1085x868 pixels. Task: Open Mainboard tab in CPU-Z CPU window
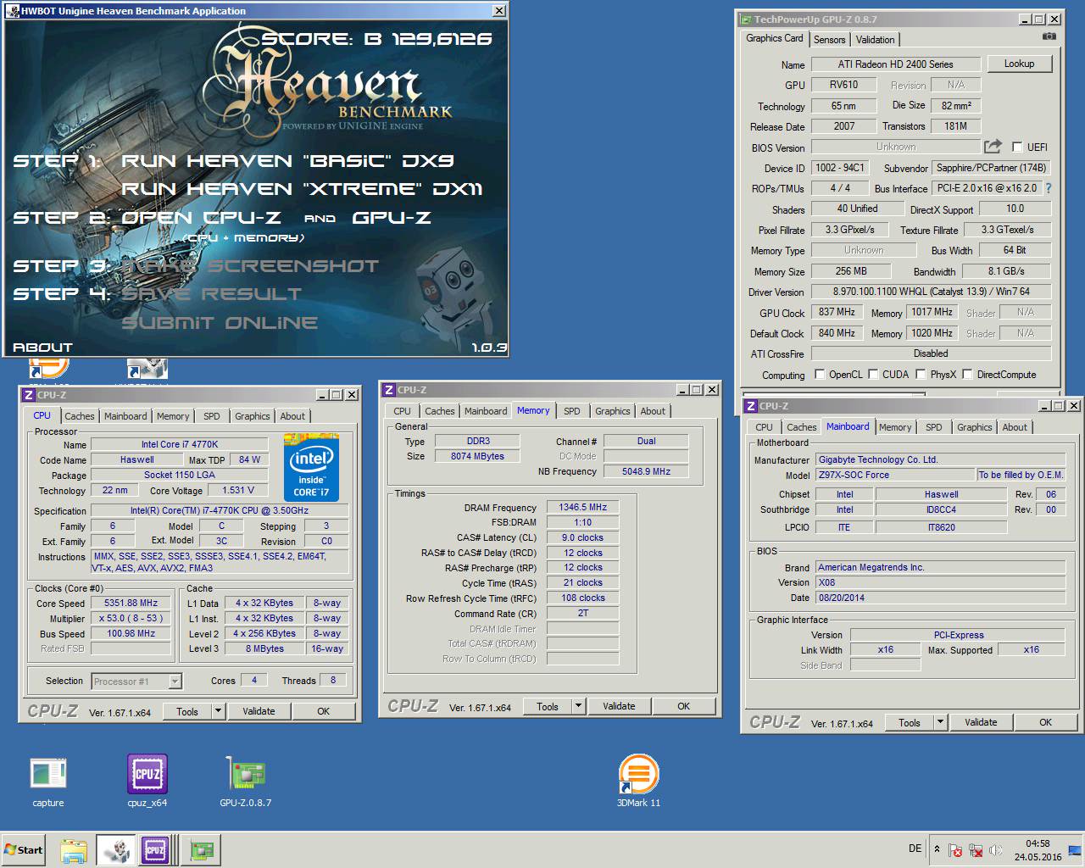coord(125,416)
